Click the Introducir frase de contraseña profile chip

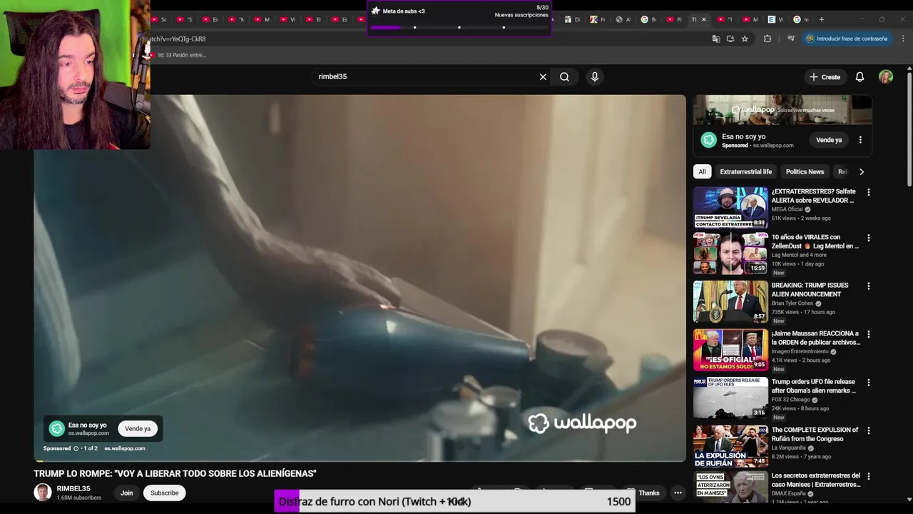click(x=847, y=39)
